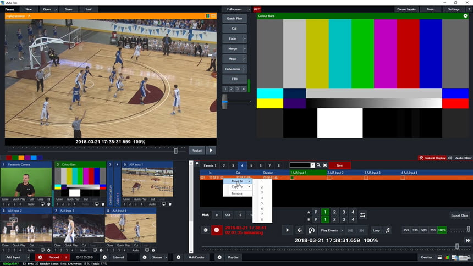The height and width of the screenshot is (266, 473).
Task: Open the MultiCorder settings gear
Action: pos(178,257)
